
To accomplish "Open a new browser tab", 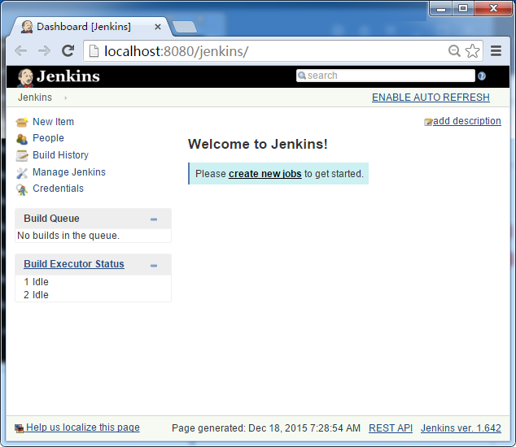I will [185, 28].
